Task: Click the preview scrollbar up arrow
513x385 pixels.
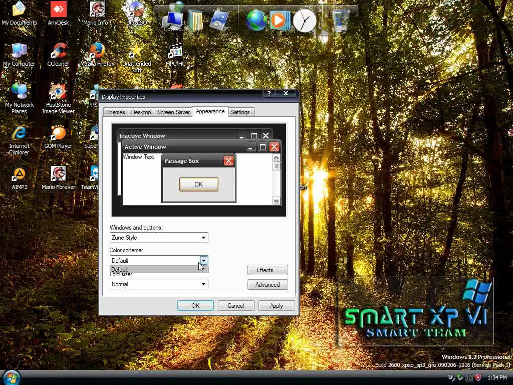Action: (276, 158)
